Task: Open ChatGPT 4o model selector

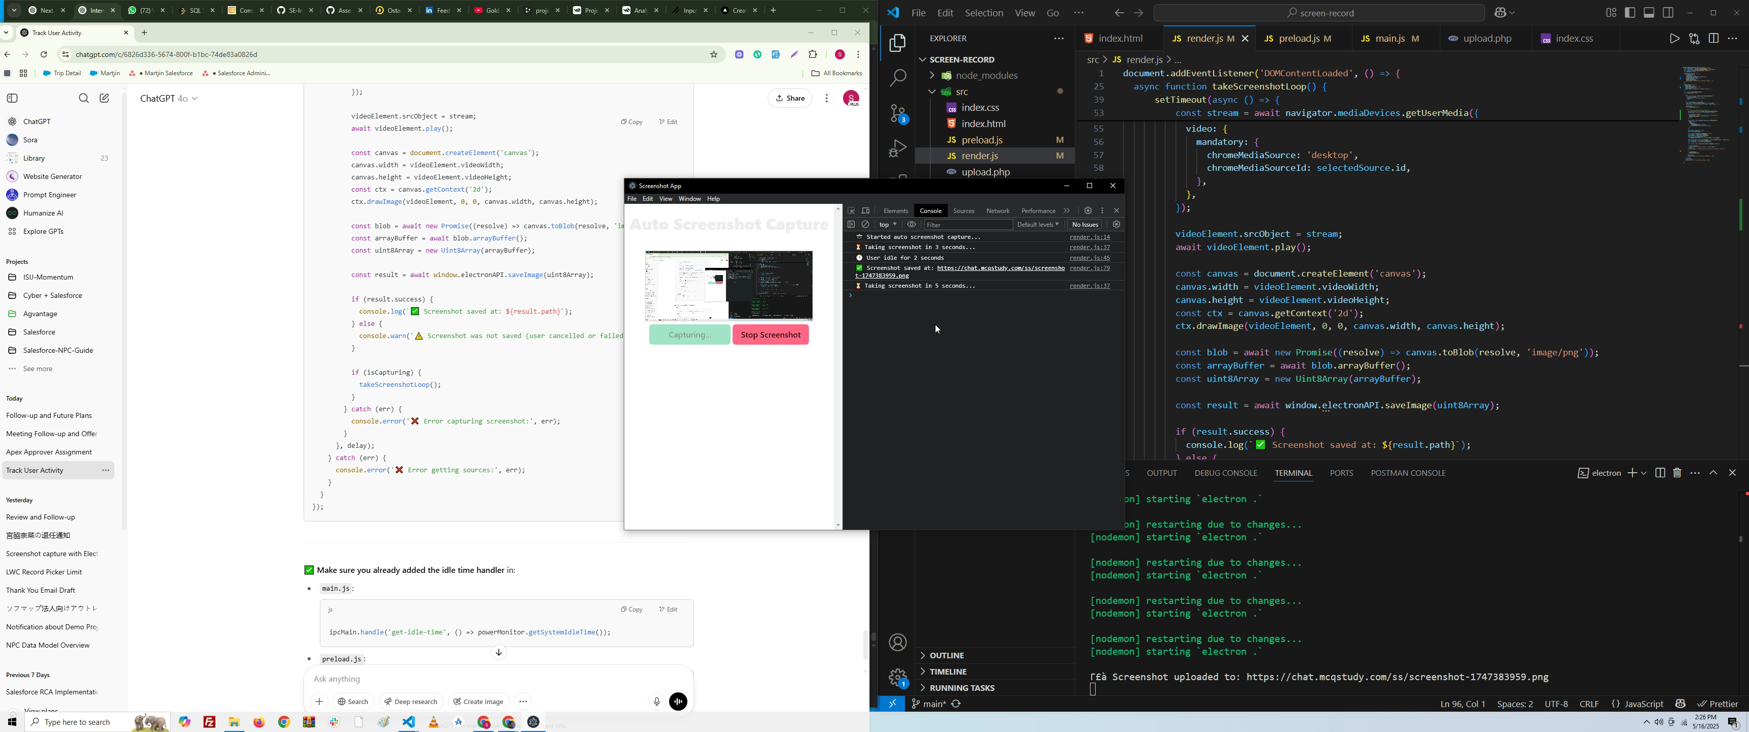Action: [169, 99]
